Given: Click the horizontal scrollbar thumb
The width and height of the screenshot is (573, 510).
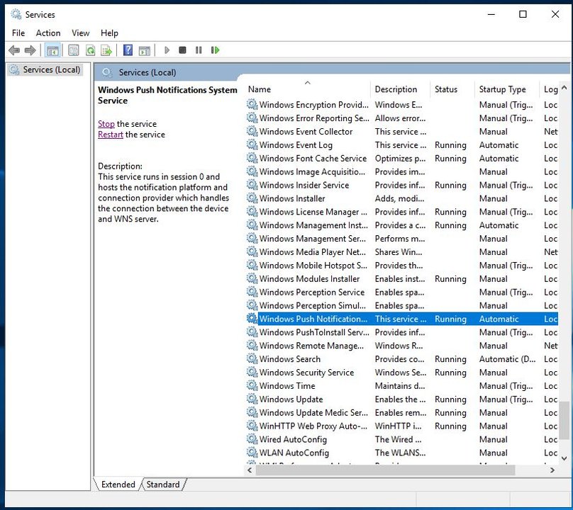Looking at the screenshot, I should [x=386, y=470].
